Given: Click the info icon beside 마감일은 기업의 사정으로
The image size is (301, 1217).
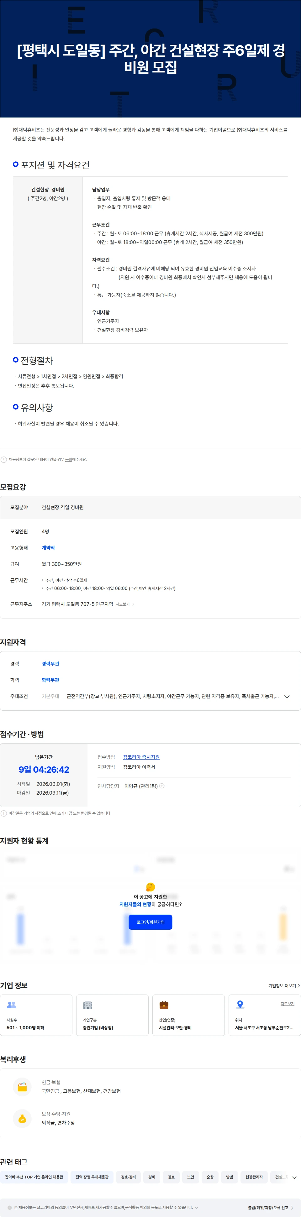Looking at the screenshot, I should [4, 813].
